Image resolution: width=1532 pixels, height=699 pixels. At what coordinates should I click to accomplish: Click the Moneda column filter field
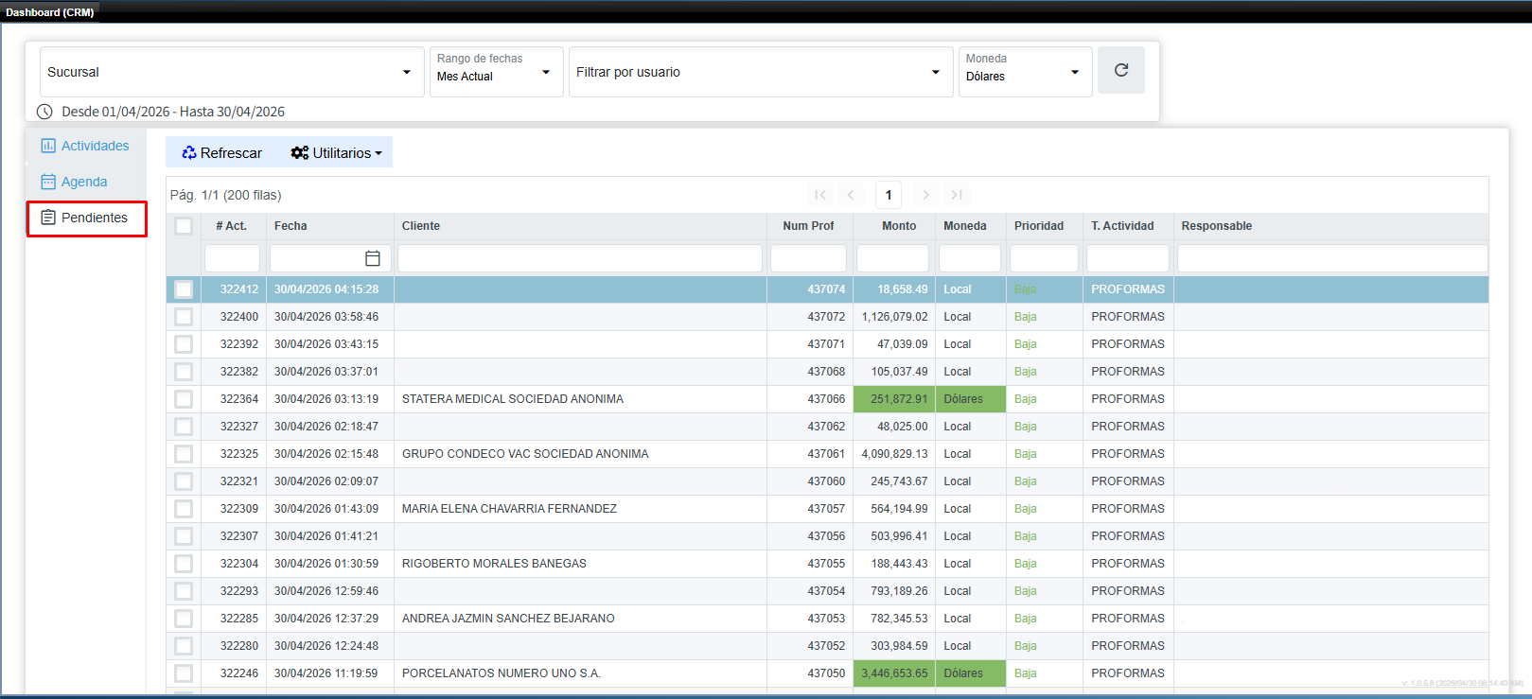970,258
